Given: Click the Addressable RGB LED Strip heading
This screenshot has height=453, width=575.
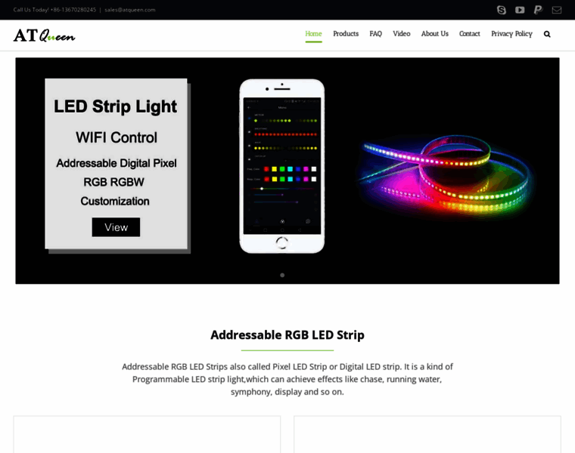Looking at the screenshot, I should (x=287, y=334).
